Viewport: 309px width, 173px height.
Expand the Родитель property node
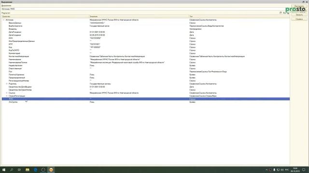pyautogui.click(x=6, y=84)
